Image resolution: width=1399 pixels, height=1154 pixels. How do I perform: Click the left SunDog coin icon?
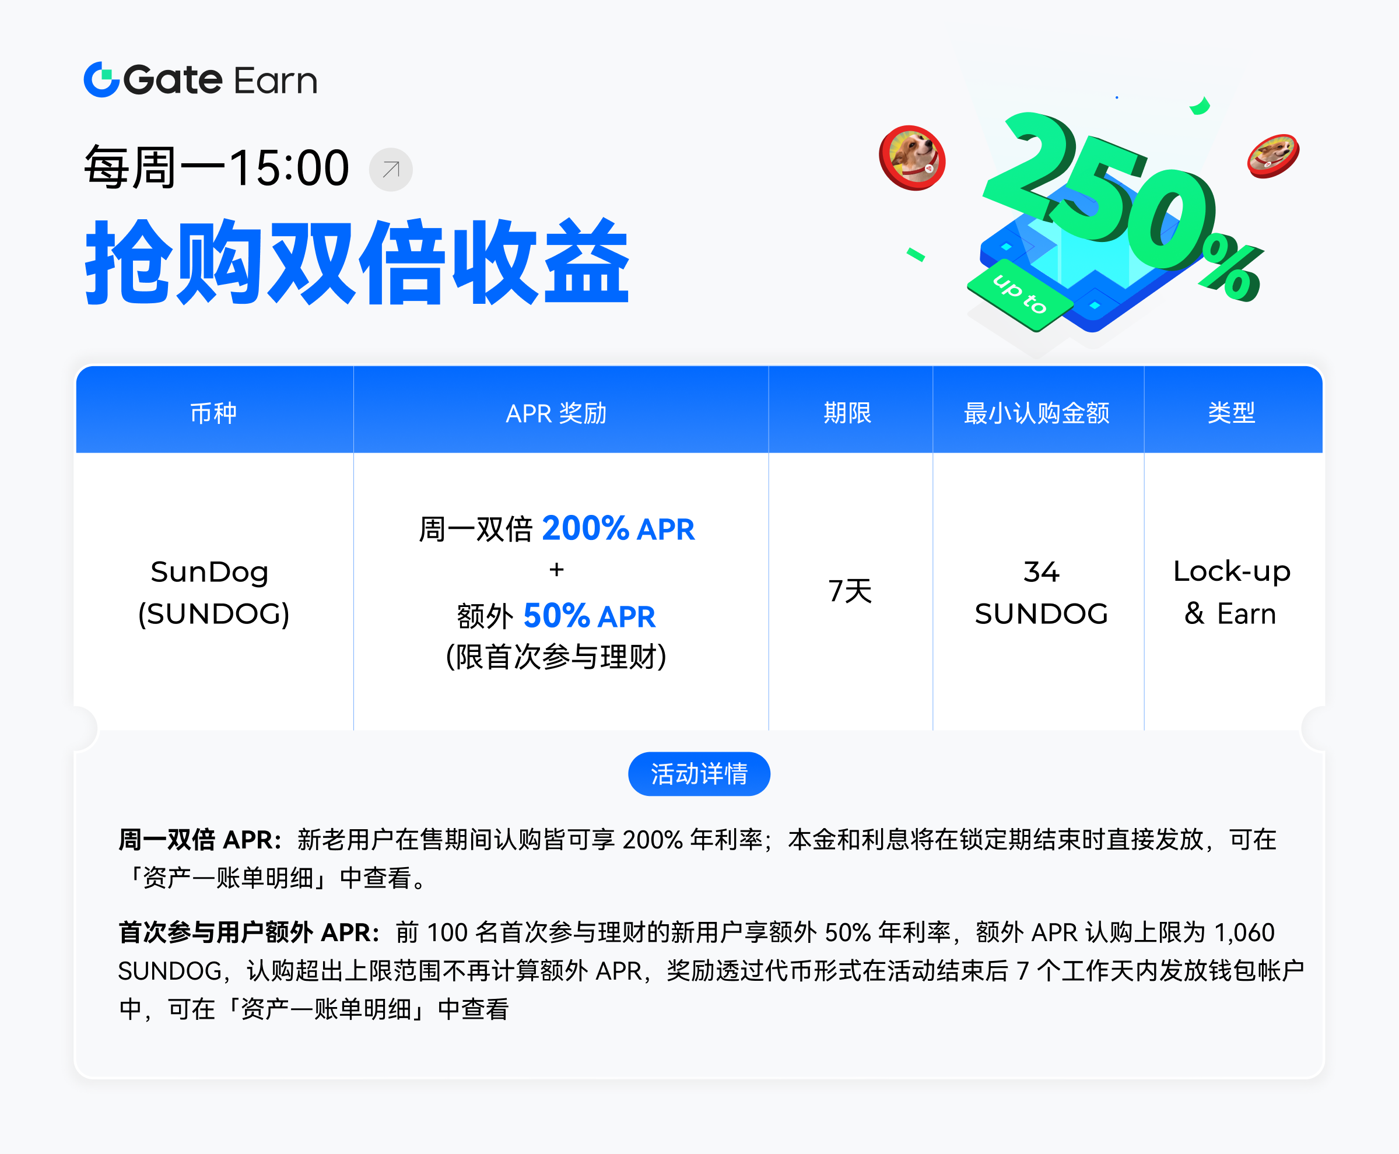[913, 157]
